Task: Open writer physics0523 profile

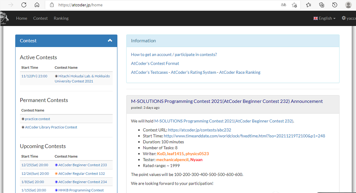Action: [x=197, y=154]
